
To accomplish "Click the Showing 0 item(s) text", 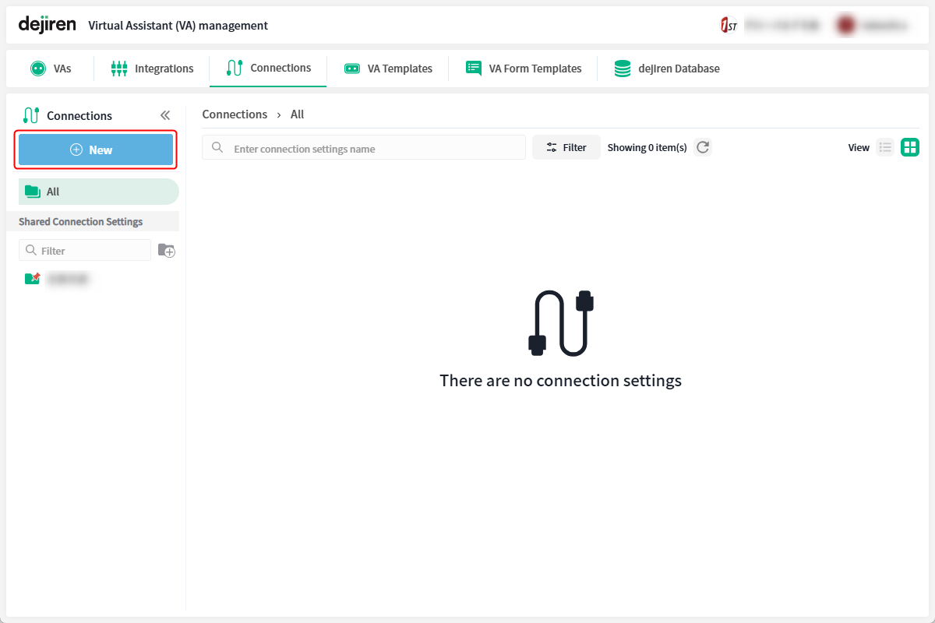I will [647, 147].
